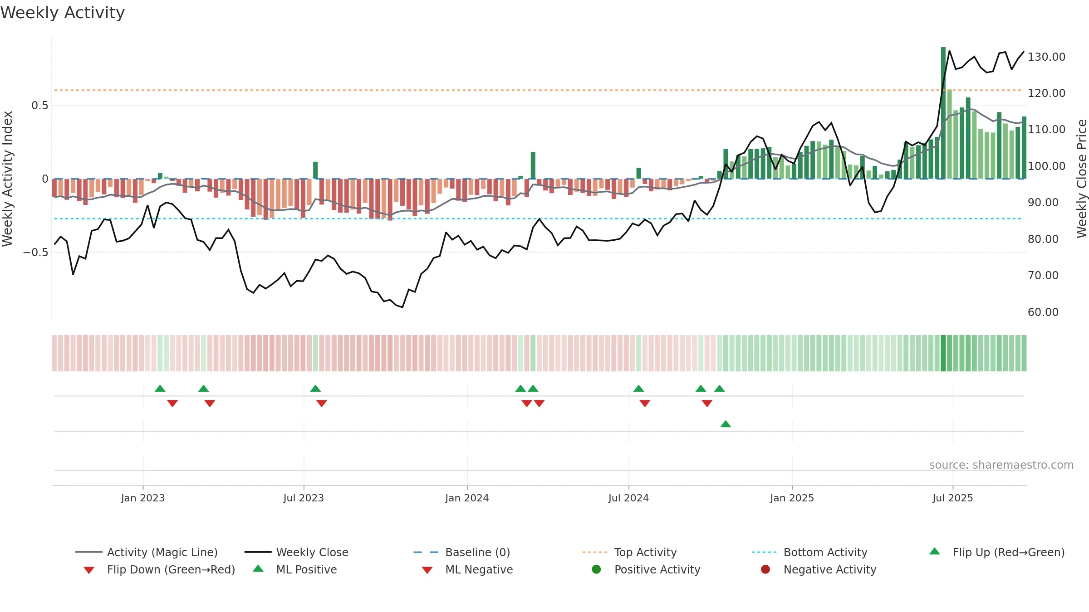Image resolution: width=1089 pixels, height=612 pixels.
Task: Open the source: sharemaestro.com link
Action: [1001, 465]
